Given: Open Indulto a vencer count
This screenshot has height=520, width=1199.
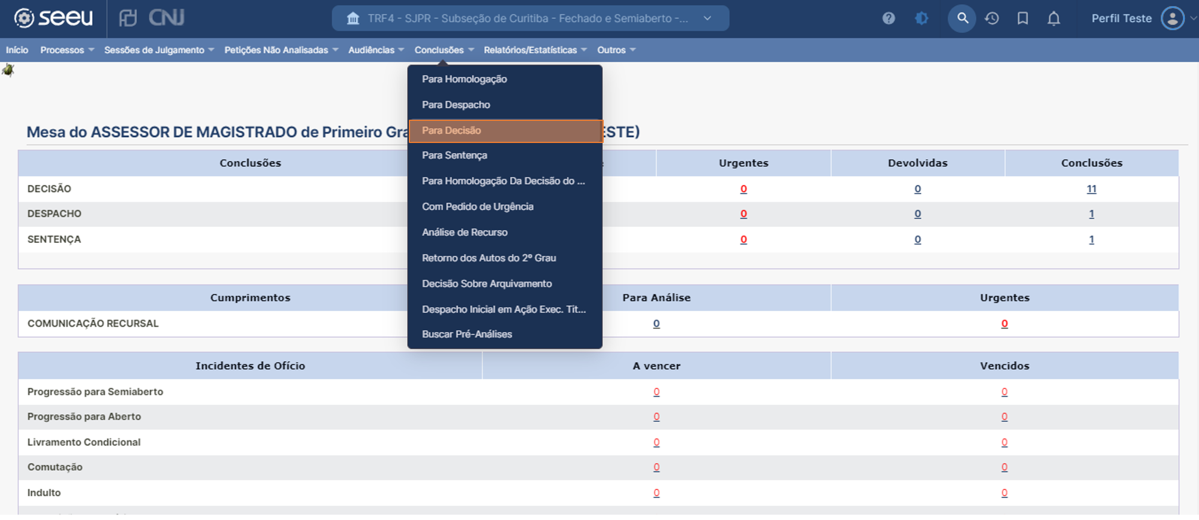Looking at the screenshot, I should 656,493.
